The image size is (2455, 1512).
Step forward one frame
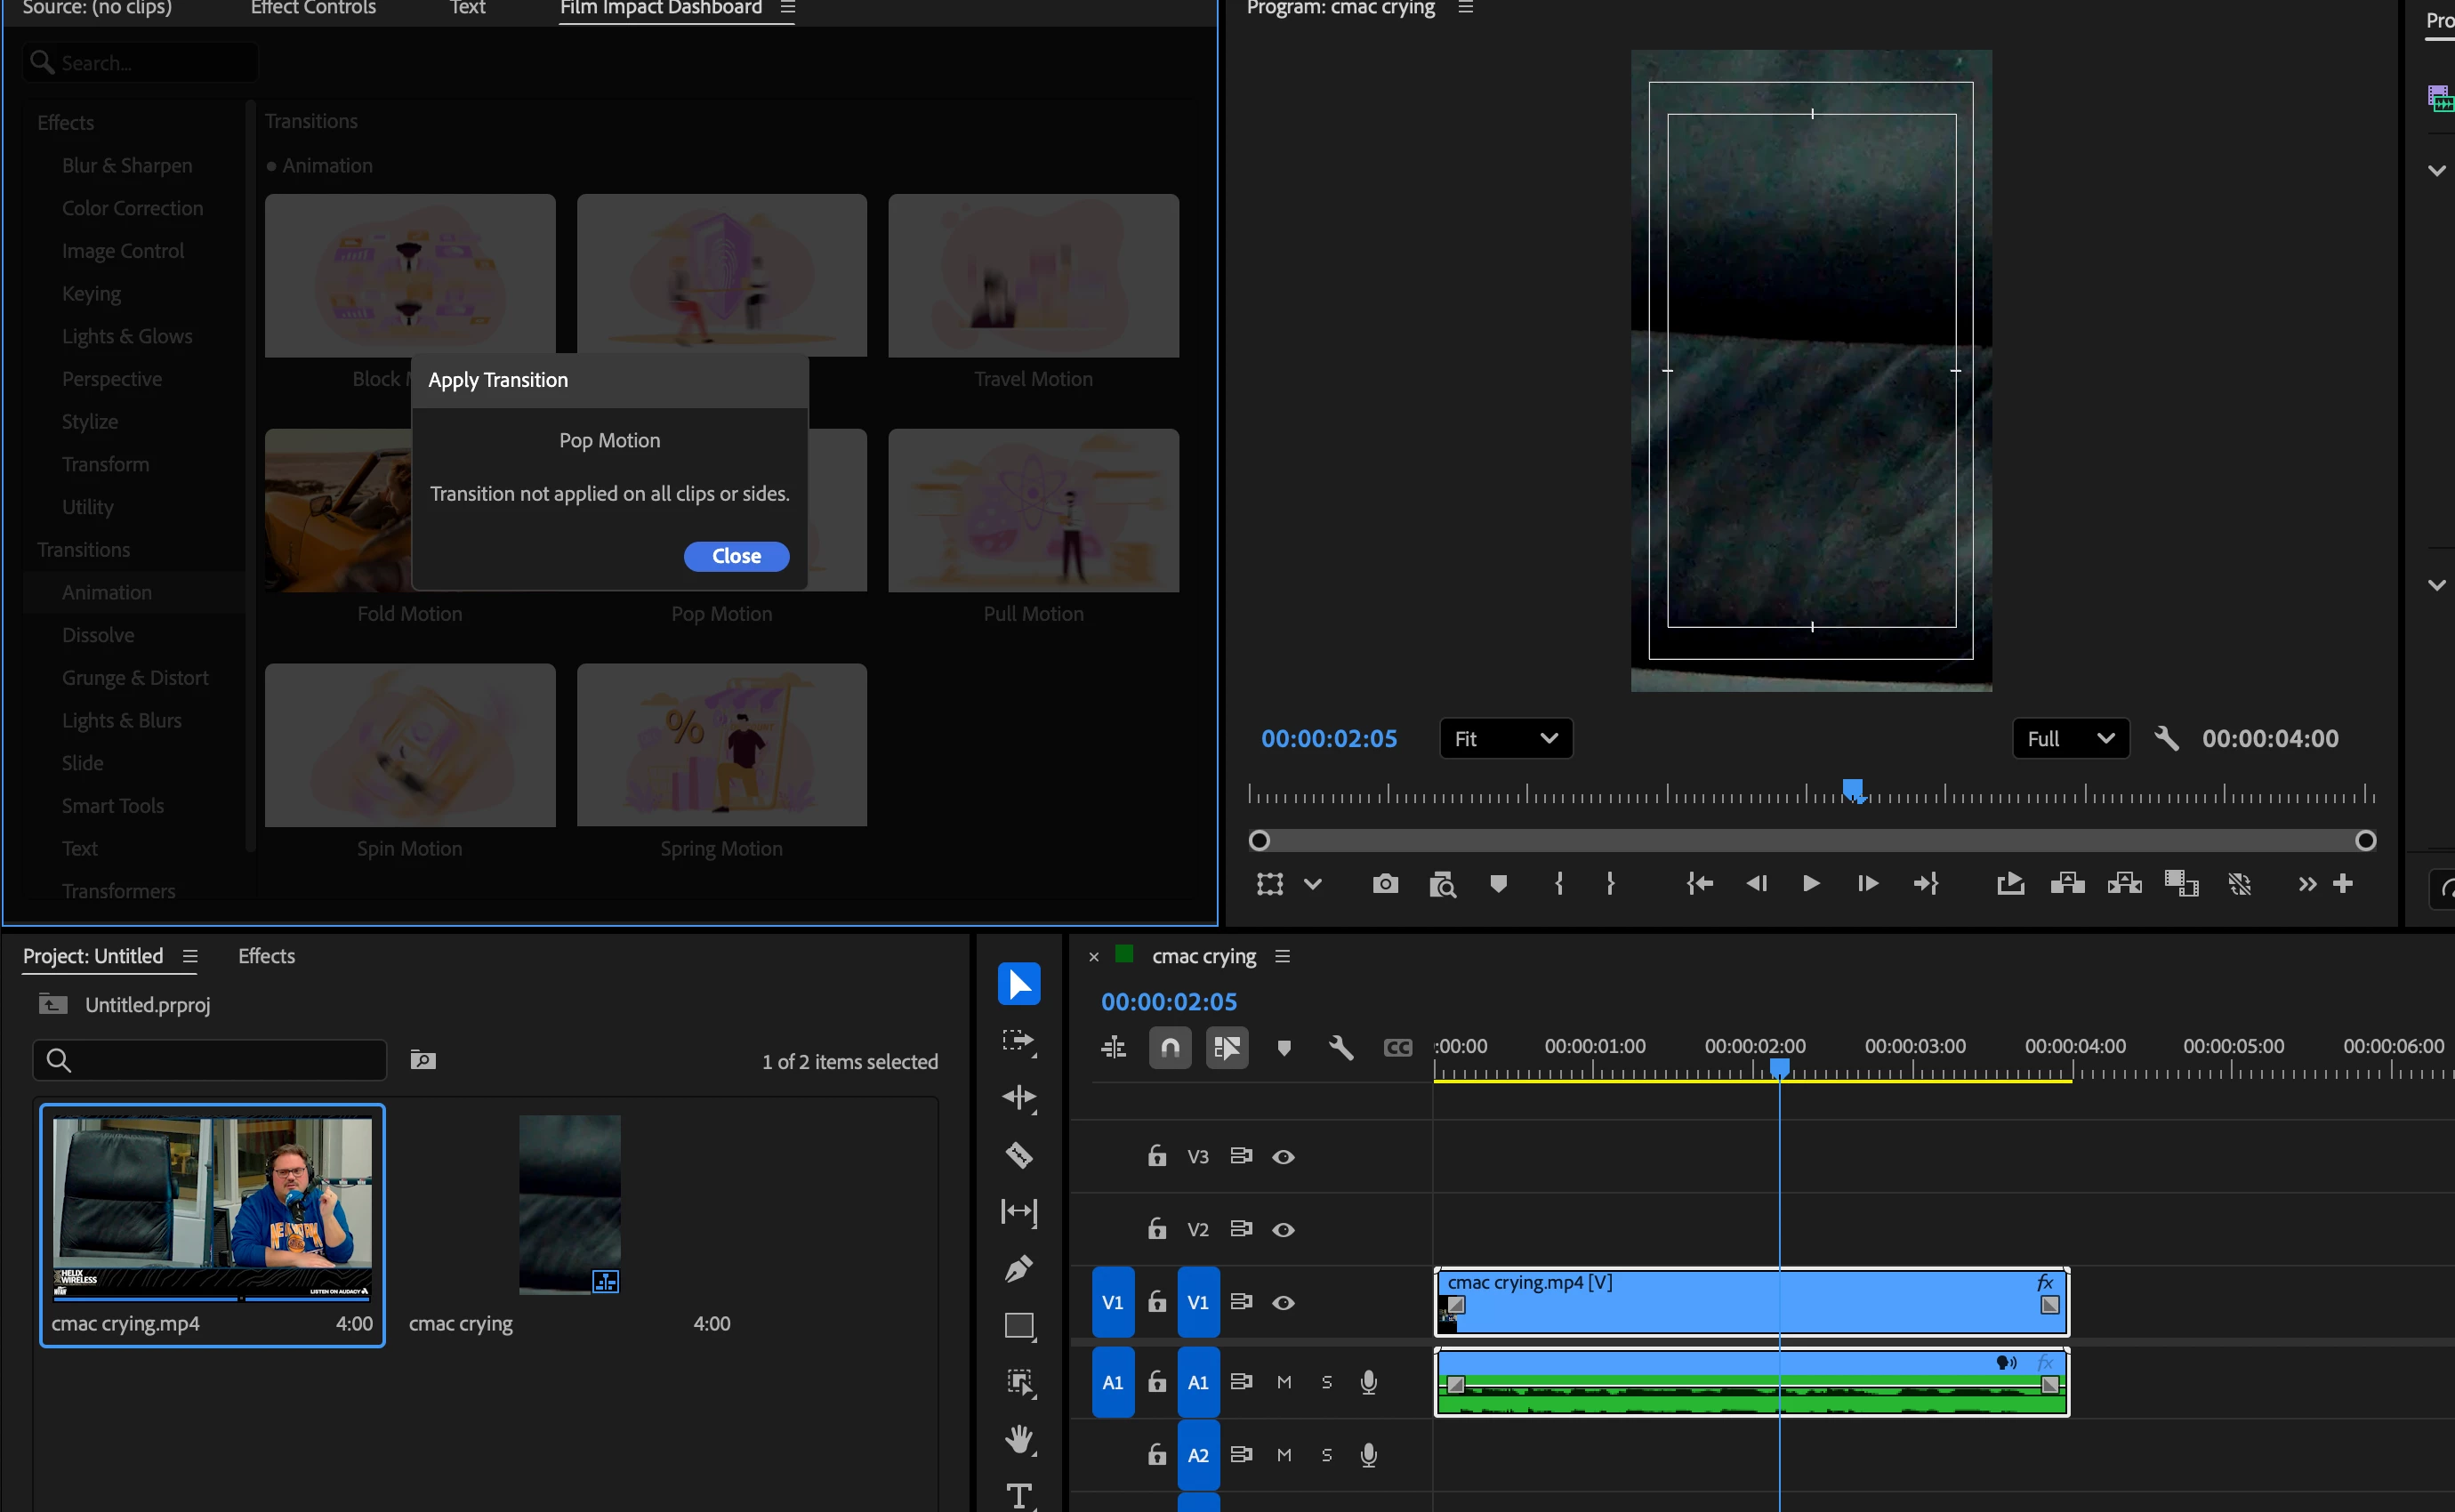pyautogui.click(x=1867, y=883)
